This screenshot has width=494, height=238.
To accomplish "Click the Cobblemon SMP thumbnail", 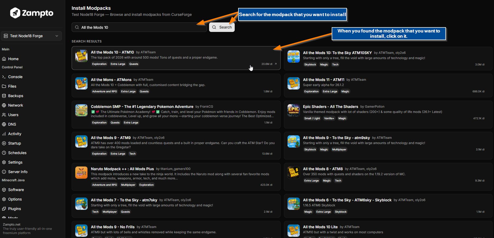I will point(81,110).
